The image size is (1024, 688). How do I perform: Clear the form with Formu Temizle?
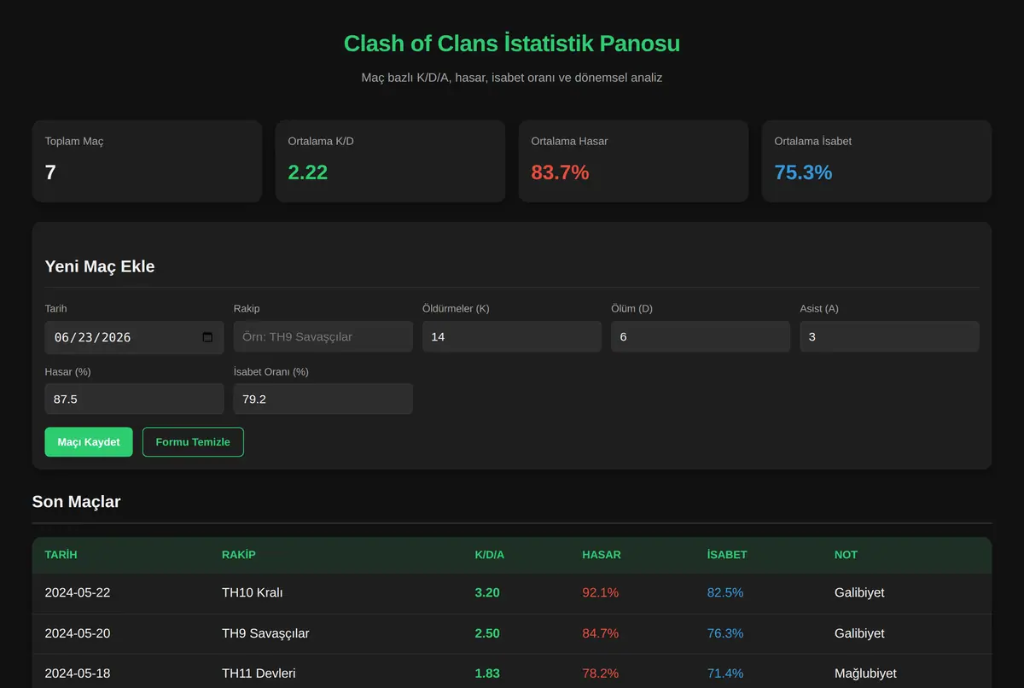[x=193, y=442]
